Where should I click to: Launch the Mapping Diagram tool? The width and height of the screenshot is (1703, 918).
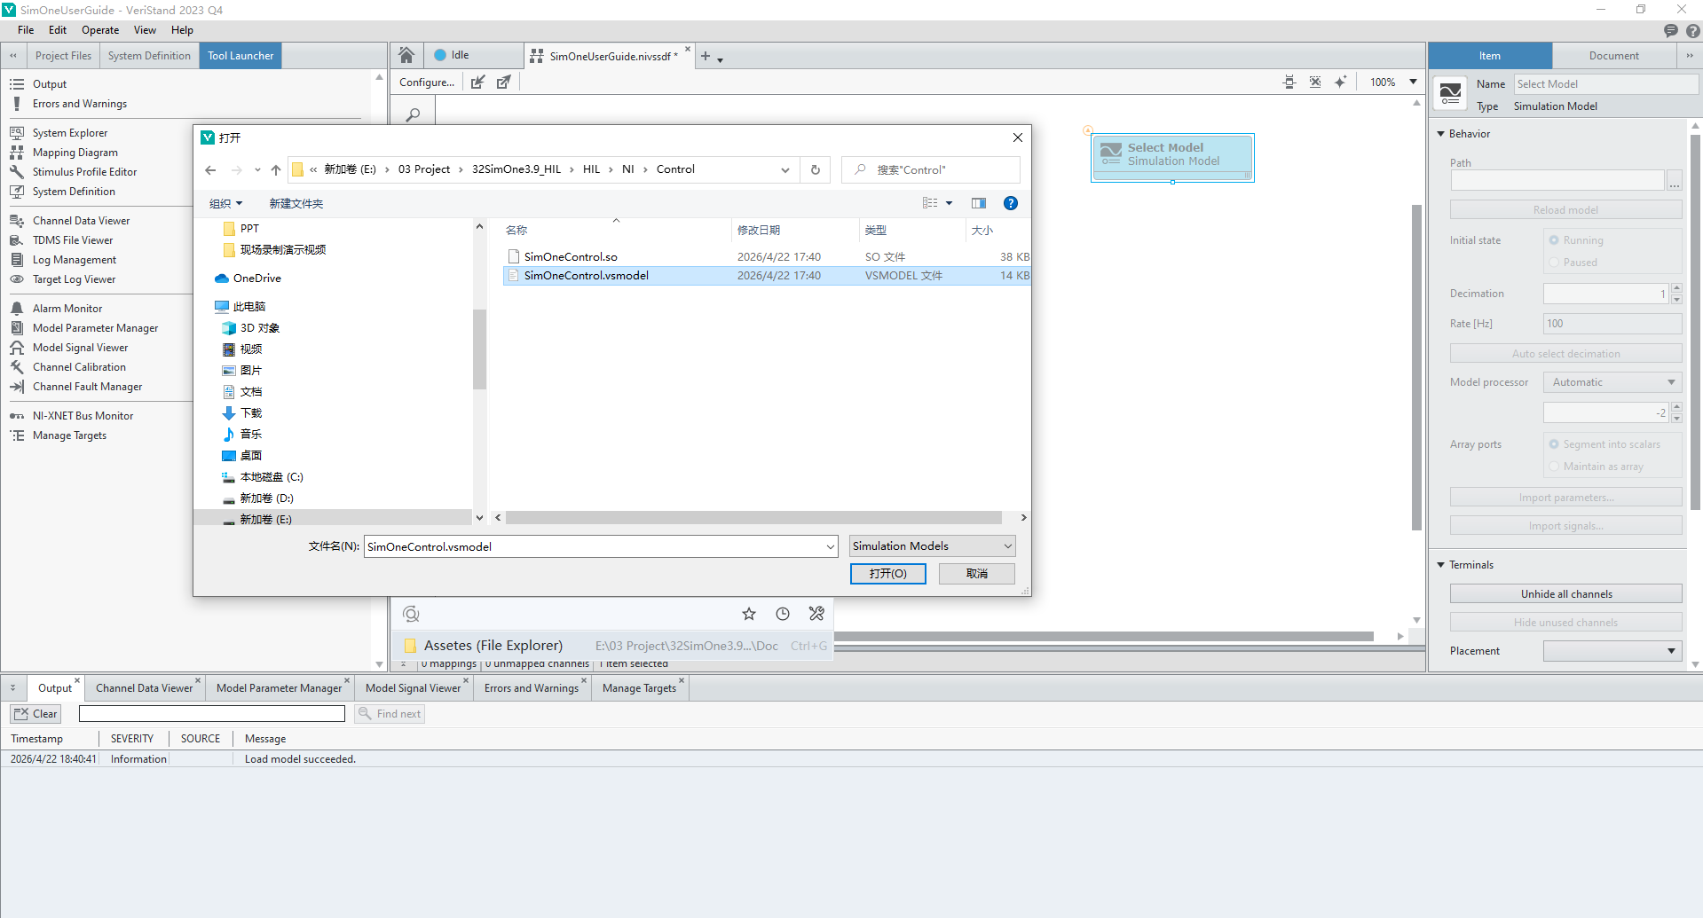coord(75,153)
